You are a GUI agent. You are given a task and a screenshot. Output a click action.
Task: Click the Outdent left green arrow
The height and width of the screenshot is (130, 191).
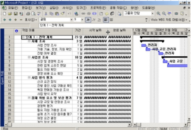coord(4,20)
